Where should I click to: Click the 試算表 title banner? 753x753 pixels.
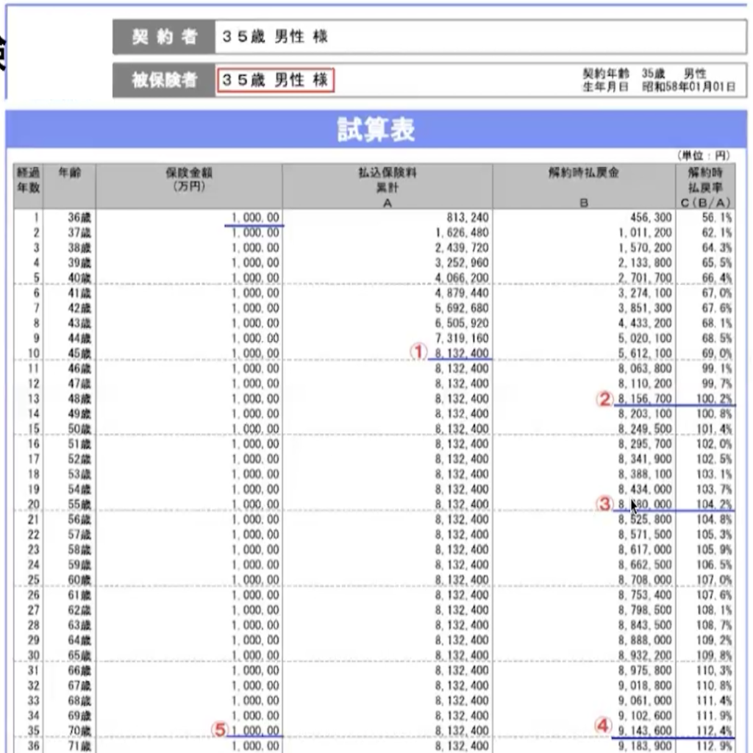point(376,129)
